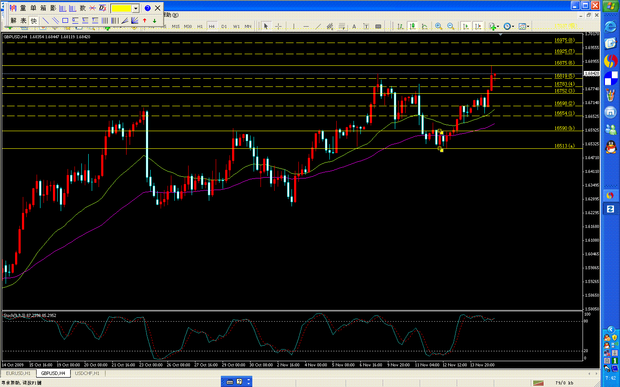This screenshot has width=620, height=387.
Task: Select the H4 timeframe button
Action: [x=212, y=27]
